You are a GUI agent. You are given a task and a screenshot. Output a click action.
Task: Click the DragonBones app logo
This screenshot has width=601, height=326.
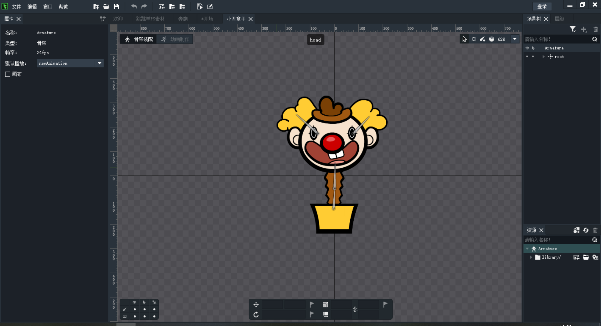(5, 6)
